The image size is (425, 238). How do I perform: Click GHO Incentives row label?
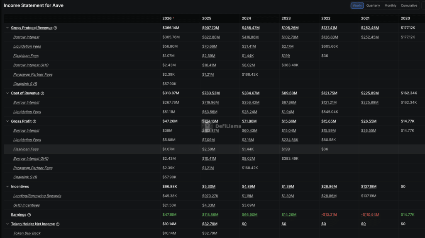(x=26, y=205)
